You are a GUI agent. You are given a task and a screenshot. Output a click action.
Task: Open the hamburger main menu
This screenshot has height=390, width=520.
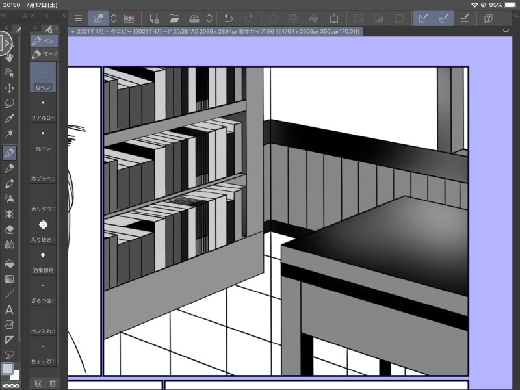[78, 18]
